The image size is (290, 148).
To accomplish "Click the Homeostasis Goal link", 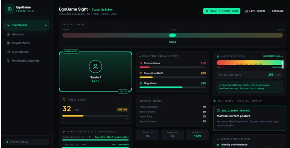I will coord(273,56).
